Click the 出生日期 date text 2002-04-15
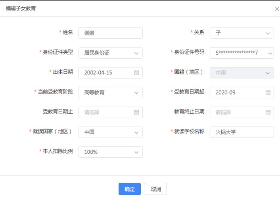The width and height of the screenshot is (280, 201). [98, 73]
